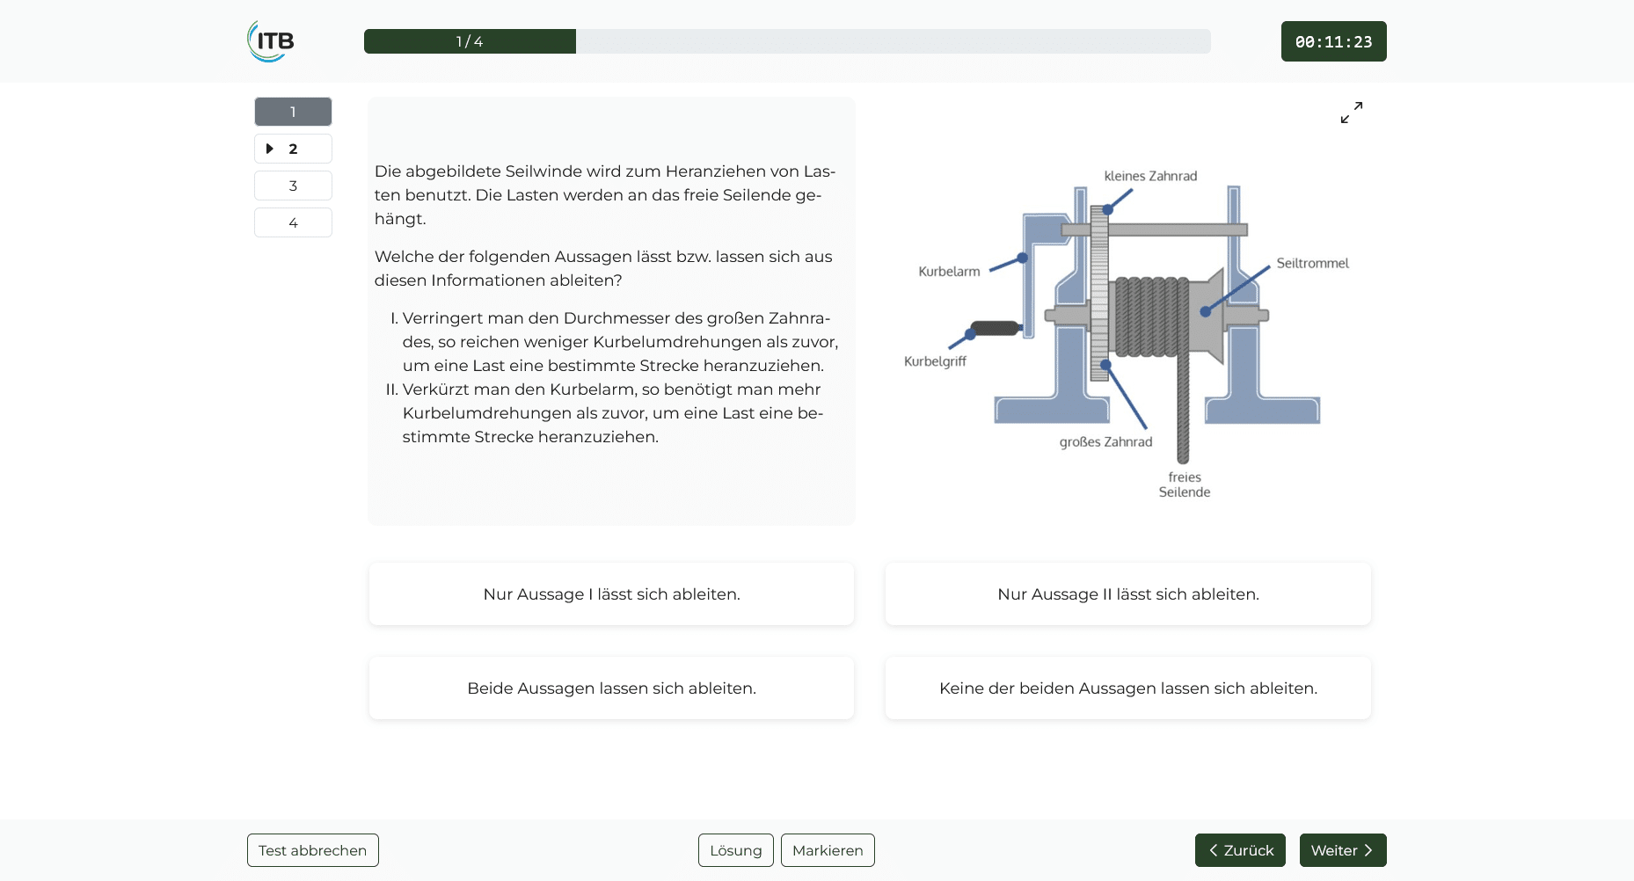Screen dimensions: 1634x881
Task: Click the play arrow beside question 2
Action: [270, 149]
